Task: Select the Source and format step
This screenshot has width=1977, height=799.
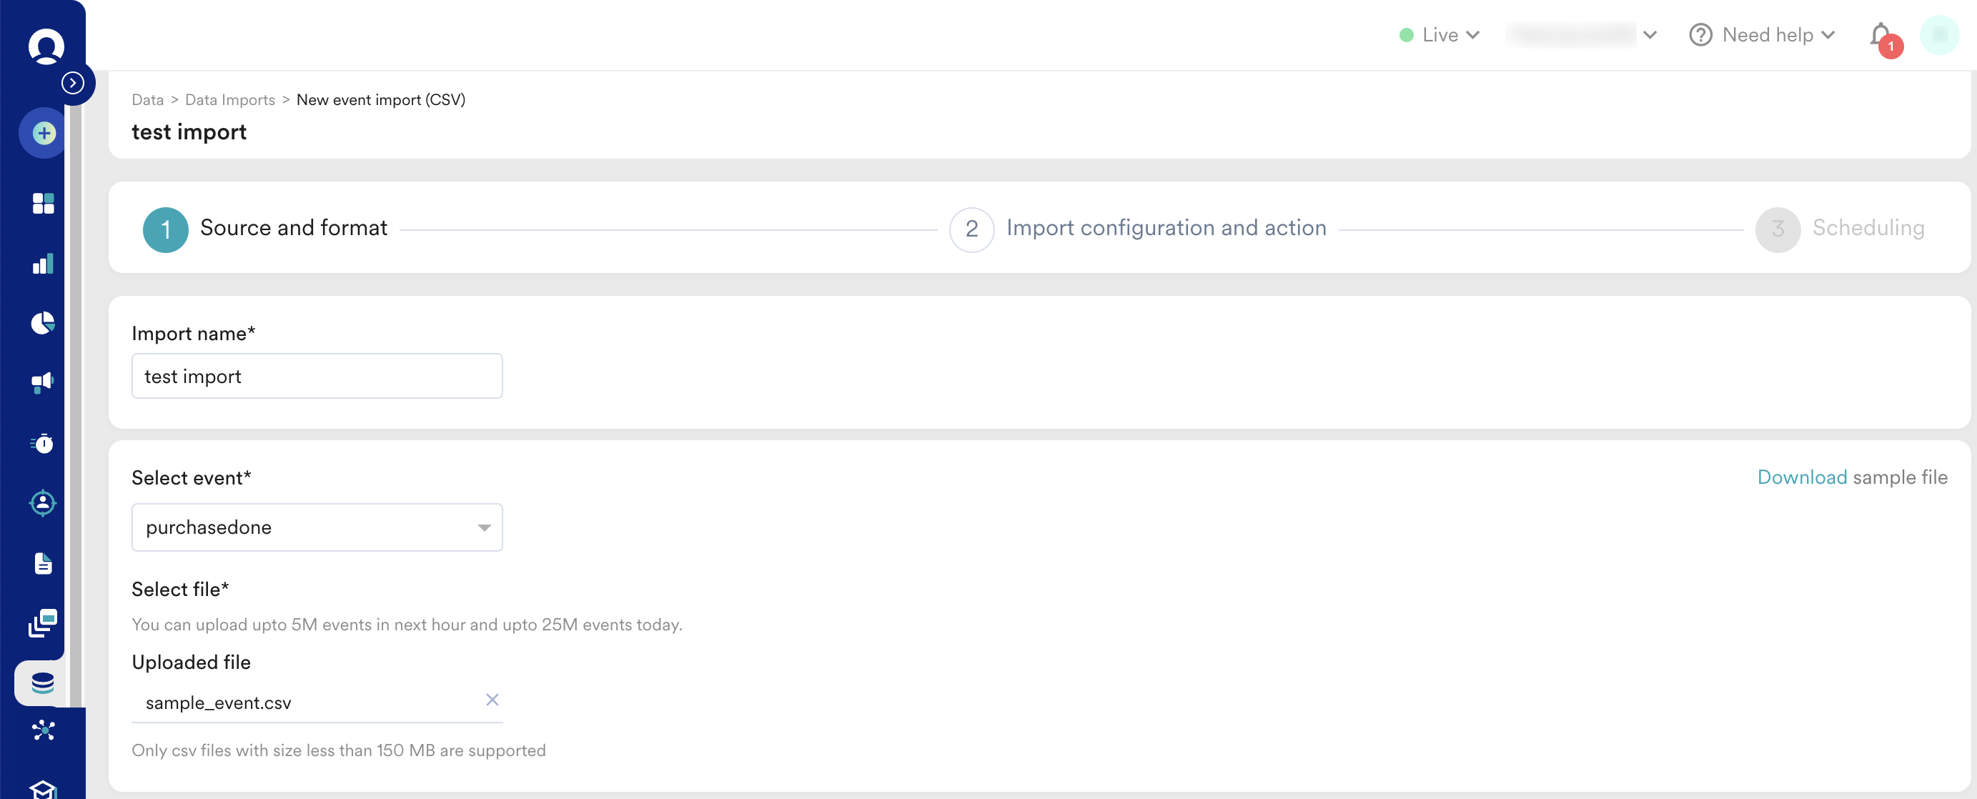Action: tap(293, 229)
